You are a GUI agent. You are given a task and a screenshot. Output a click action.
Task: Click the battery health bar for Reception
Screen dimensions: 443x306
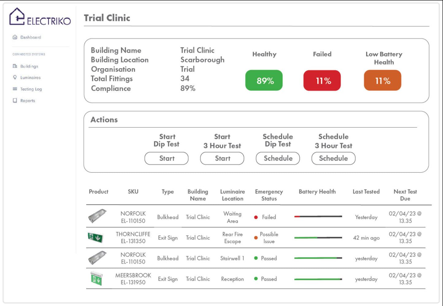pyautogui.click(x=318, y=279)
